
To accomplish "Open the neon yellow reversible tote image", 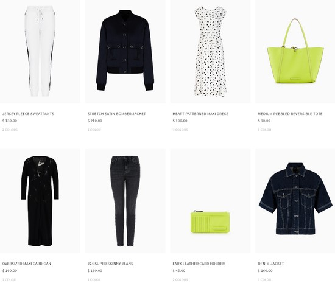I will 295,52.
